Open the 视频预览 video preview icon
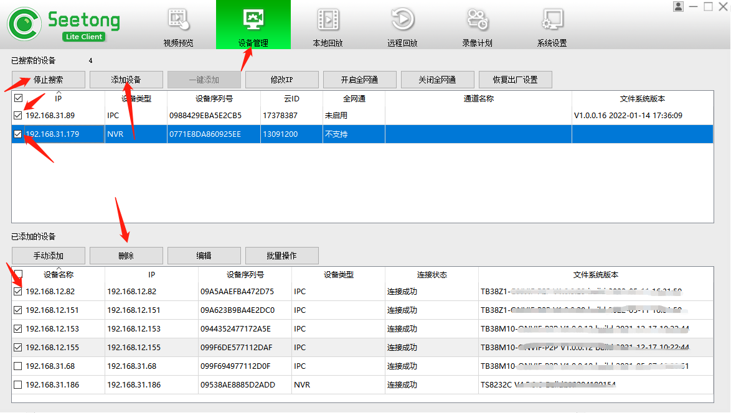731x413 pixels. point(178,20)
